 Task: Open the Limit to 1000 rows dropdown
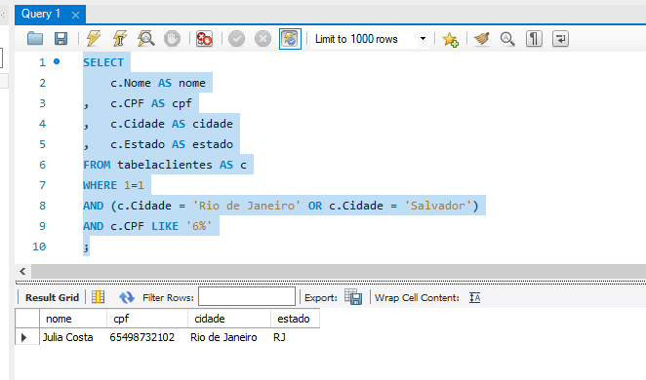coord(423,39)
